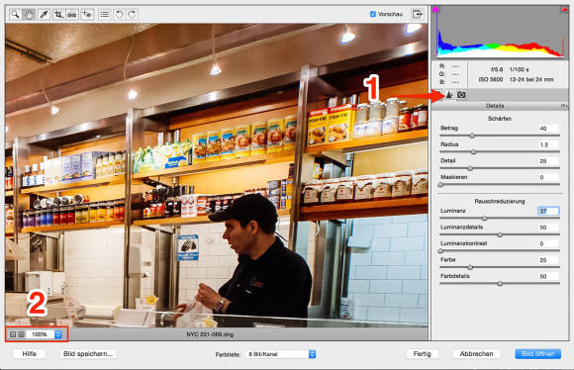574x370 pixels.
Task: Click the Details panel title
Action: tap(495, 106)
